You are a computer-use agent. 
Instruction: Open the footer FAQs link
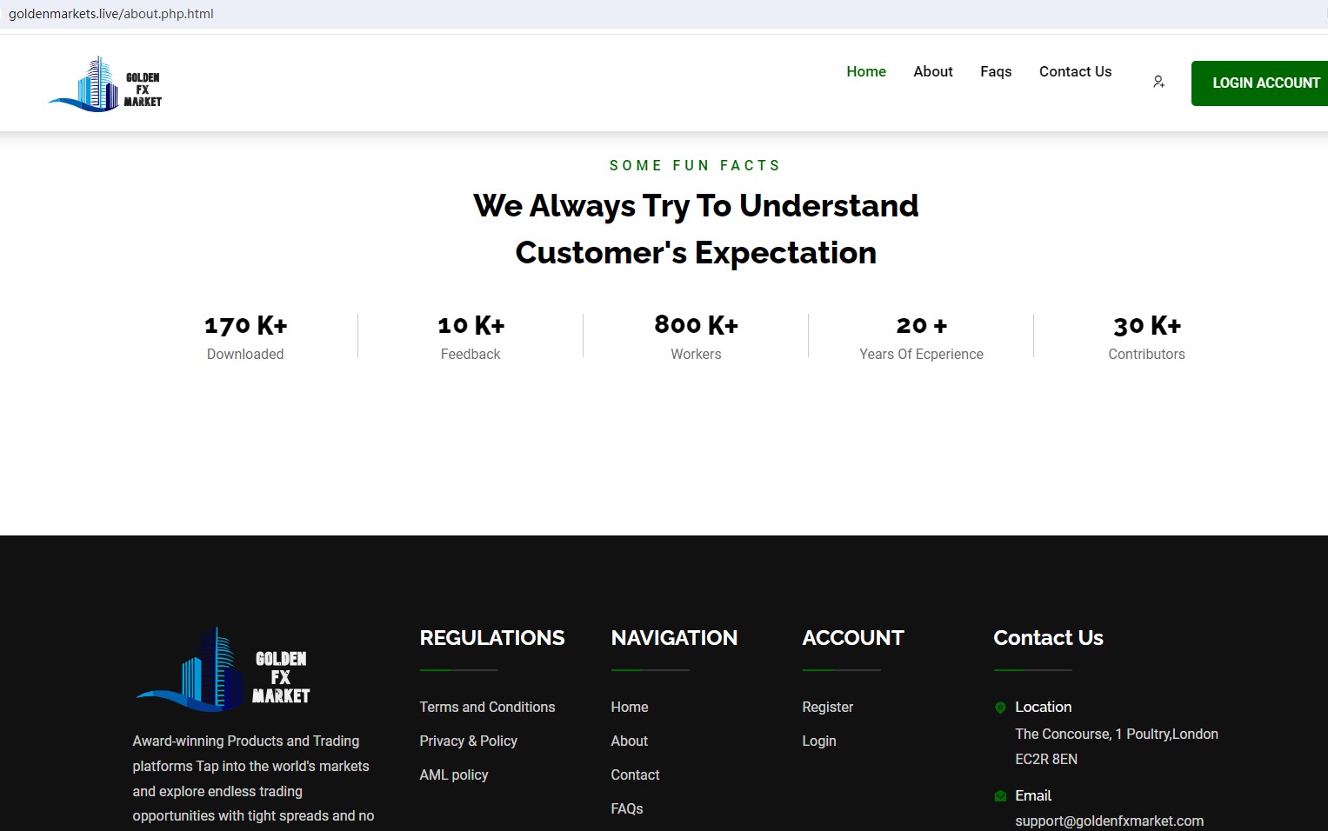[627, 808]
